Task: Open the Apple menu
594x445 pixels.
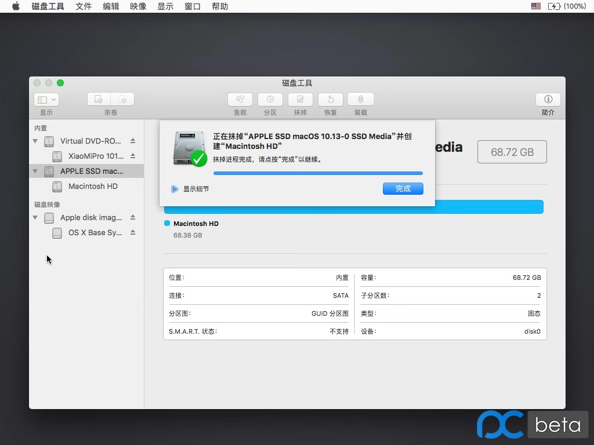Action: (16, 6)
